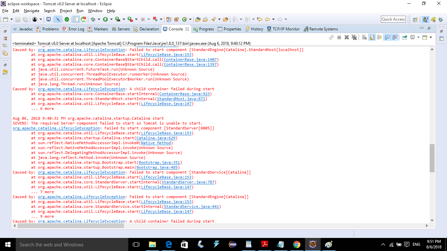Click the Display Selected Console icon
Screen dimensions: 447x251
tap(412, 37)
